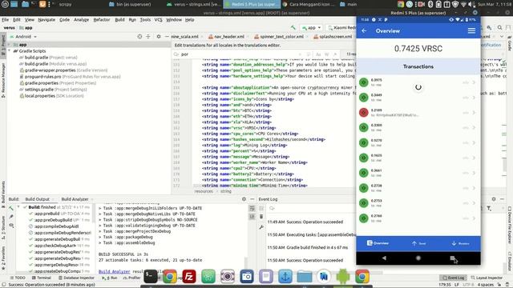Collapse the Build: finished tree node
Viewport: 513px width, 288px height.
pyautogui.click(x=18, y=207)
